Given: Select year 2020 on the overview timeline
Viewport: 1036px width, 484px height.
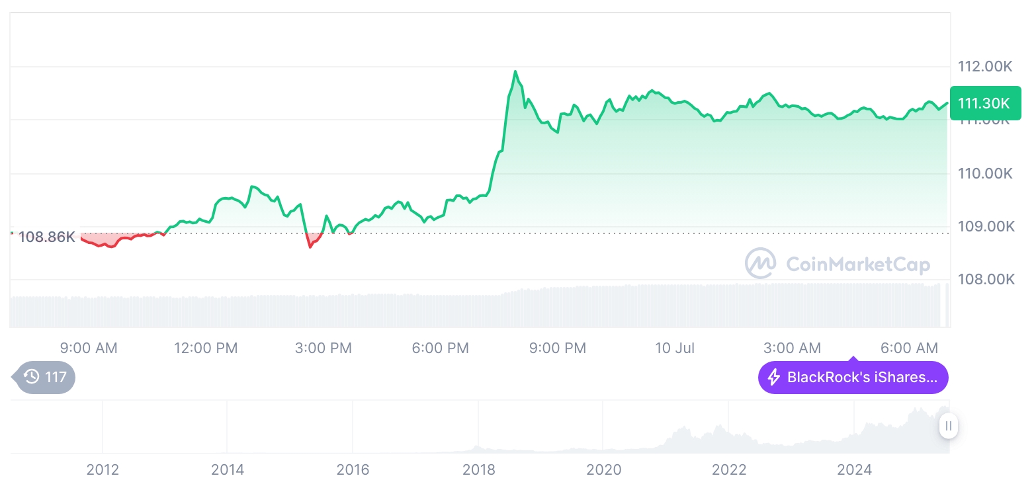Looking at the screenshot, I should pyautogui.click(x=604, y=469).
